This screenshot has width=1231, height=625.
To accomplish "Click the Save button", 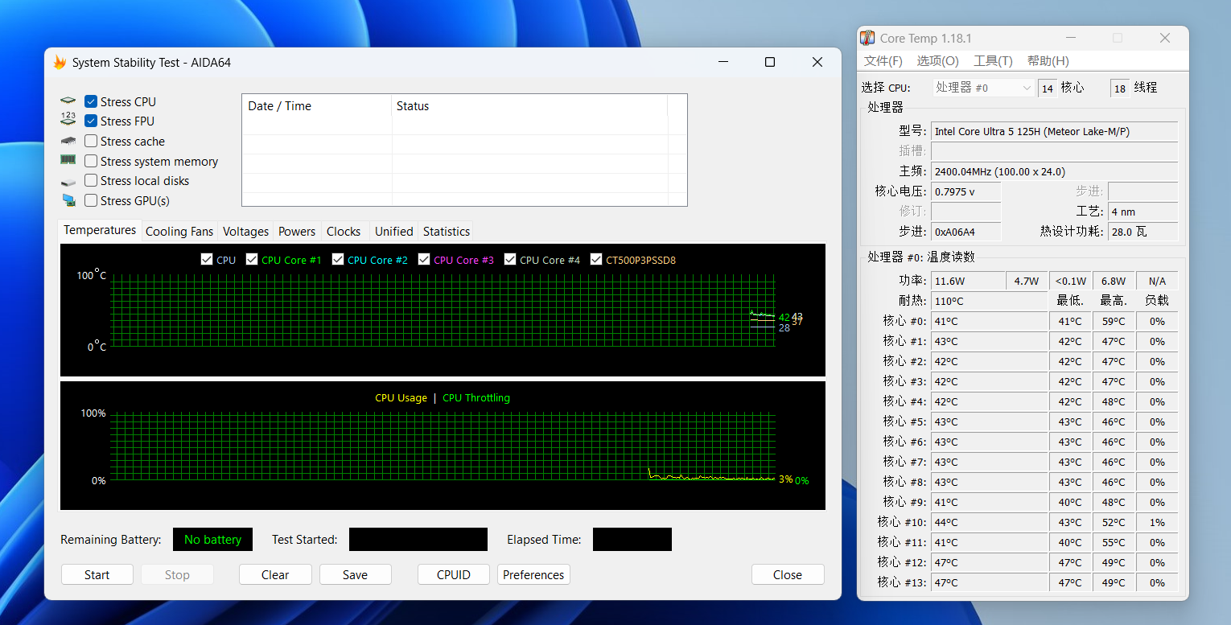I will 356,574.
